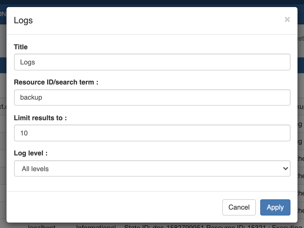Open the Log level dropdown
The width and height of the screenshot is (304, 228).
tap(152, 169)
